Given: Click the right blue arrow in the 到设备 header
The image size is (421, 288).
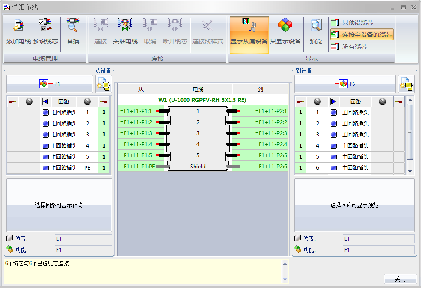Looking at the screenshot, I should 334,102.
